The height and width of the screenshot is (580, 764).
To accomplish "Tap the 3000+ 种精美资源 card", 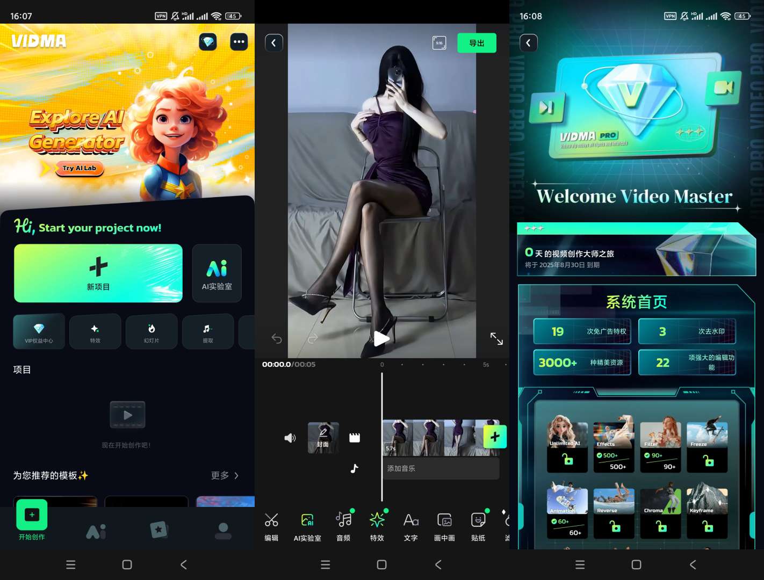I will click(582, 363).
